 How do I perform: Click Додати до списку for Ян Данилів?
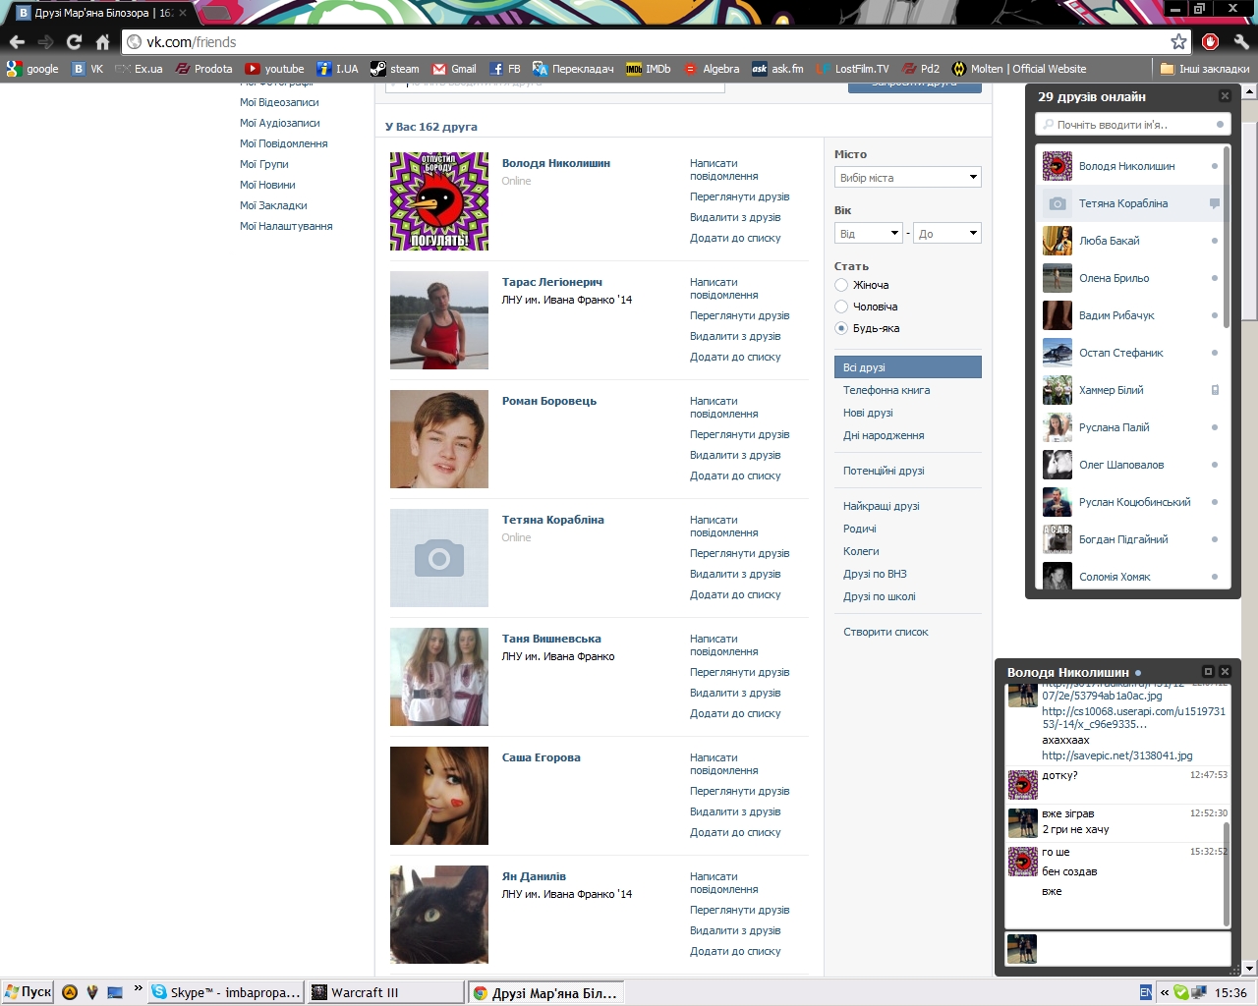(735, 951)
